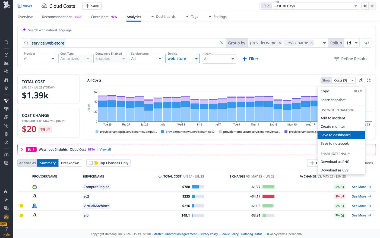The height and width of the screenshot is (238, 380).
Task: Switch to the Recommendations tab
Action: (57, 17)
